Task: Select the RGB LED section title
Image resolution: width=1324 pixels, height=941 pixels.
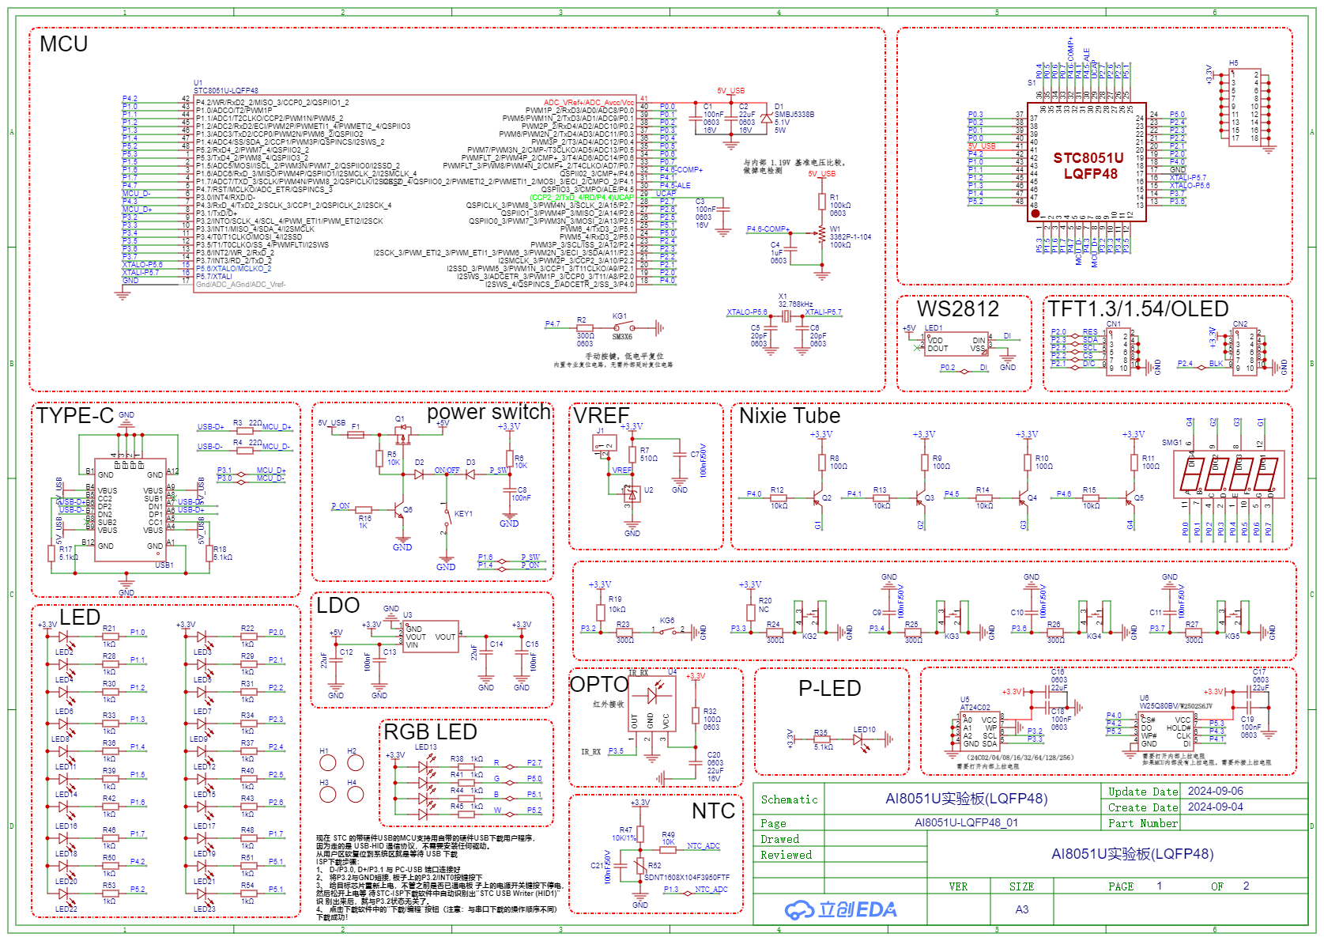Action: [430, 732]
